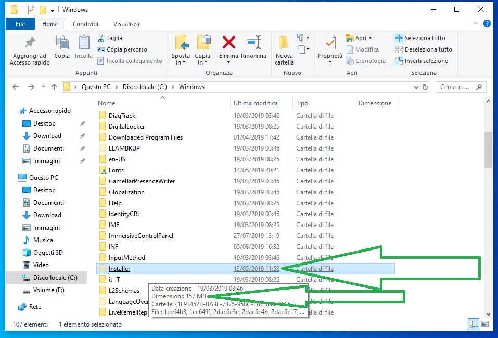Image resolution: width=498 pixels, height=338 pixels.
Task: Select the ImmersiveControlPanel folder
Action: (141, 236)
